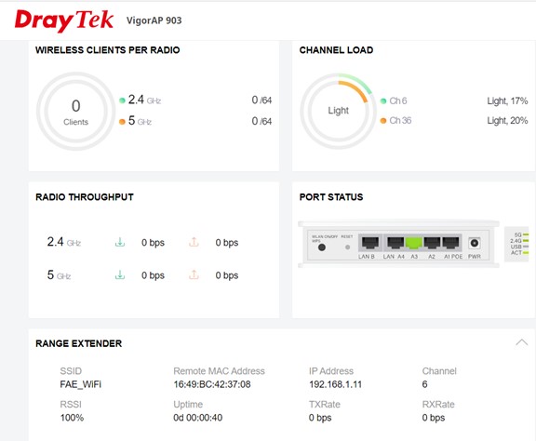Click the DrayTek logo
This screenshot has height=441, width=536.
click(64, 20)
